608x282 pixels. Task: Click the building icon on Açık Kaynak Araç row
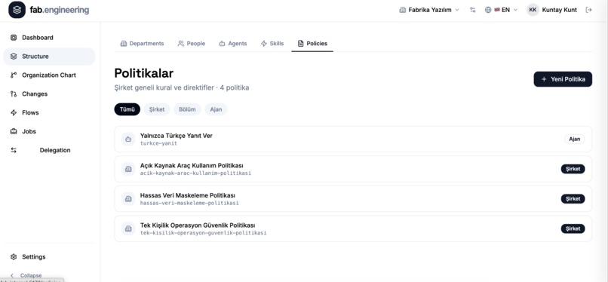(128, 169)
